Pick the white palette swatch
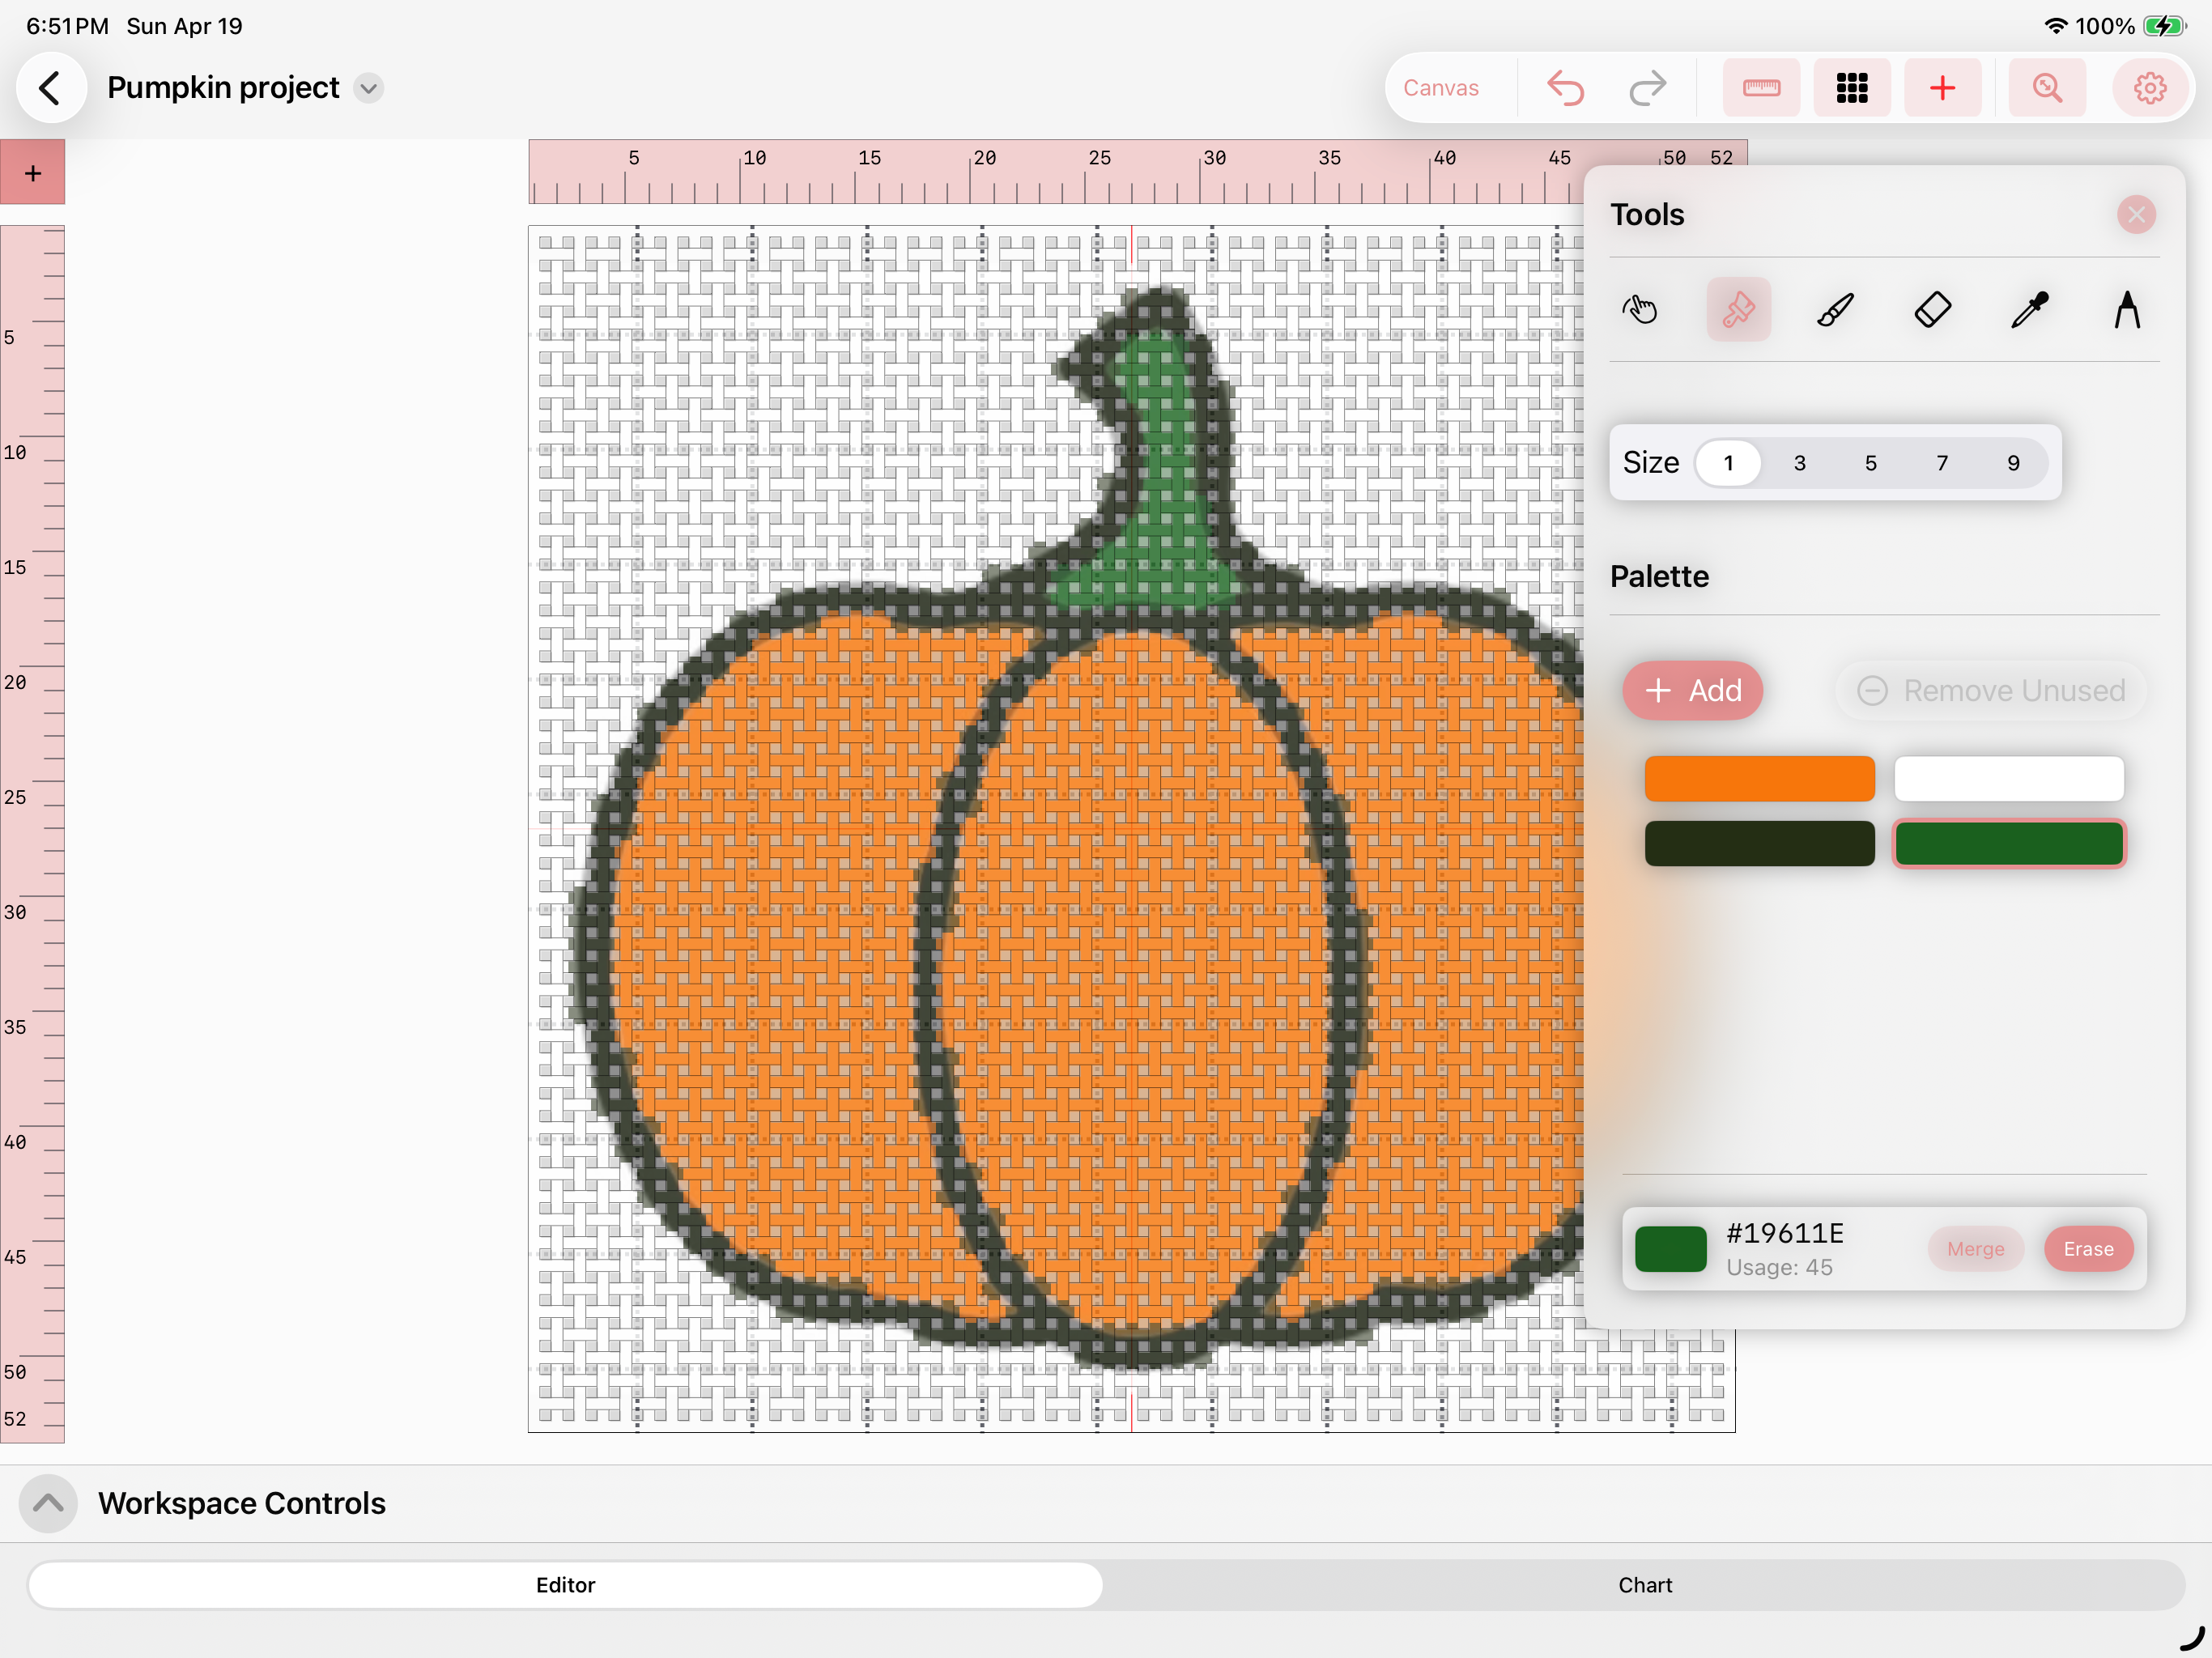2212x1658 pixels. pos(2008,778)
